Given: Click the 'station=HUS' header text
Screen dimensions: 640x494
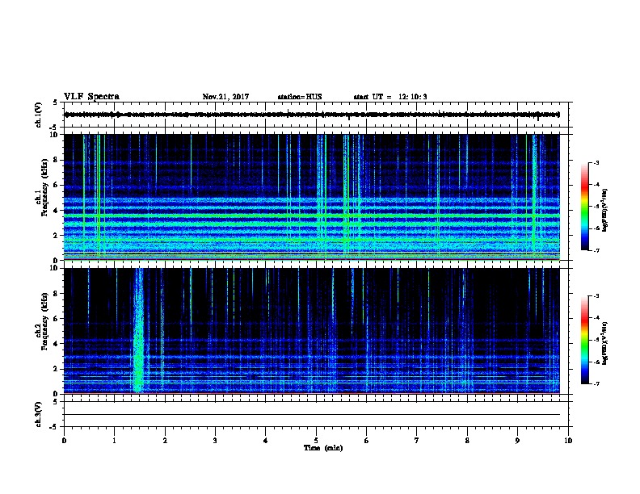Looking at the screenshot, I should [300, 97].
